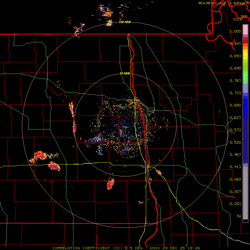Image resolution: width=250 pixels, height=250 pixels.
Task: Click the 1.000 scale value
Action: pos(235,31)
